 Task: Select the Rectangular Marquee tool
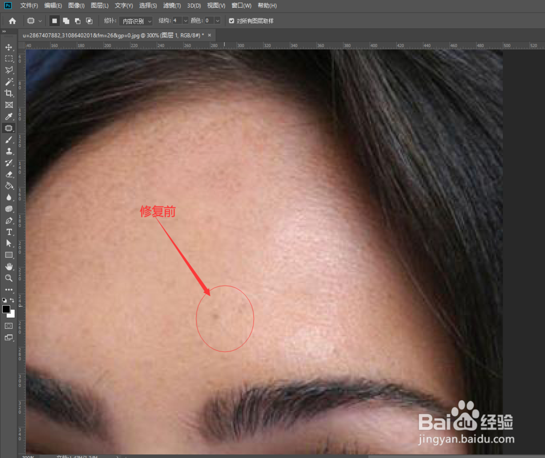pyautogui.click(x=9, y=58)
